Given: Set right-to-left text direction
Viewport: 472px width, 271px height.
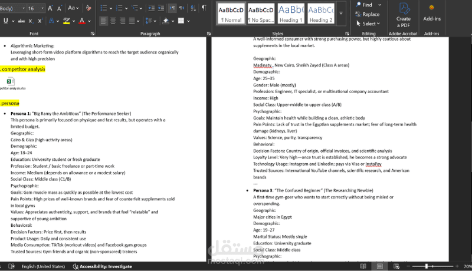Looking at the screenshot, I should pyautogui.click(x=182, y=8).
